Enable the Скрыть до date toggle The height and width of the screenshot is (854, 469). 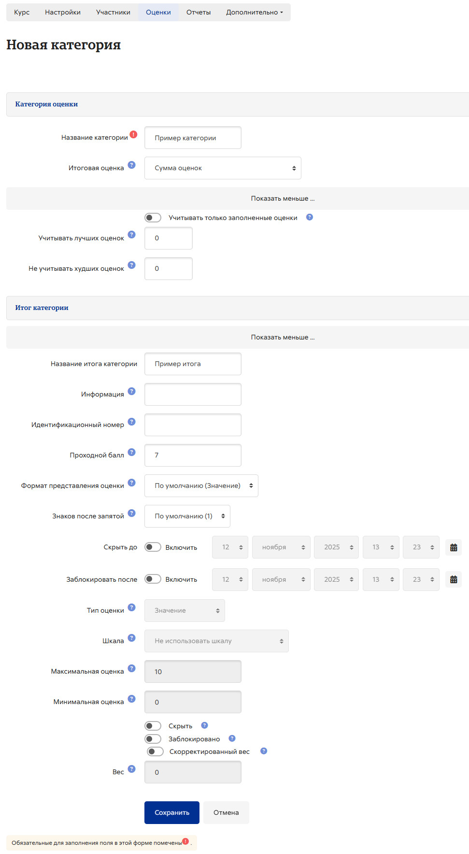point(153,547)
